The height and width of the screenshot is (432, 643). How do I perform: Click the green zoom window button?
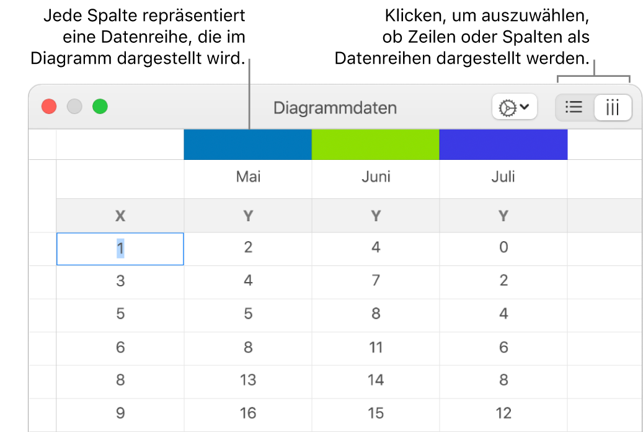[x=100, y=107]
